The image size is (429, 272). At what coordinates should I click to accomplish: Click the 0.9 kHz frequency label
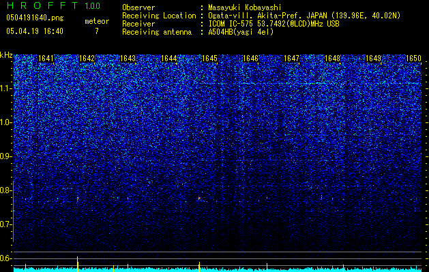pyautogui.click(x=5, y=156)
